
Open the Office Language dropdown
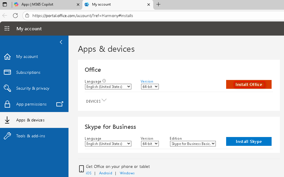(x=108, y=87)
